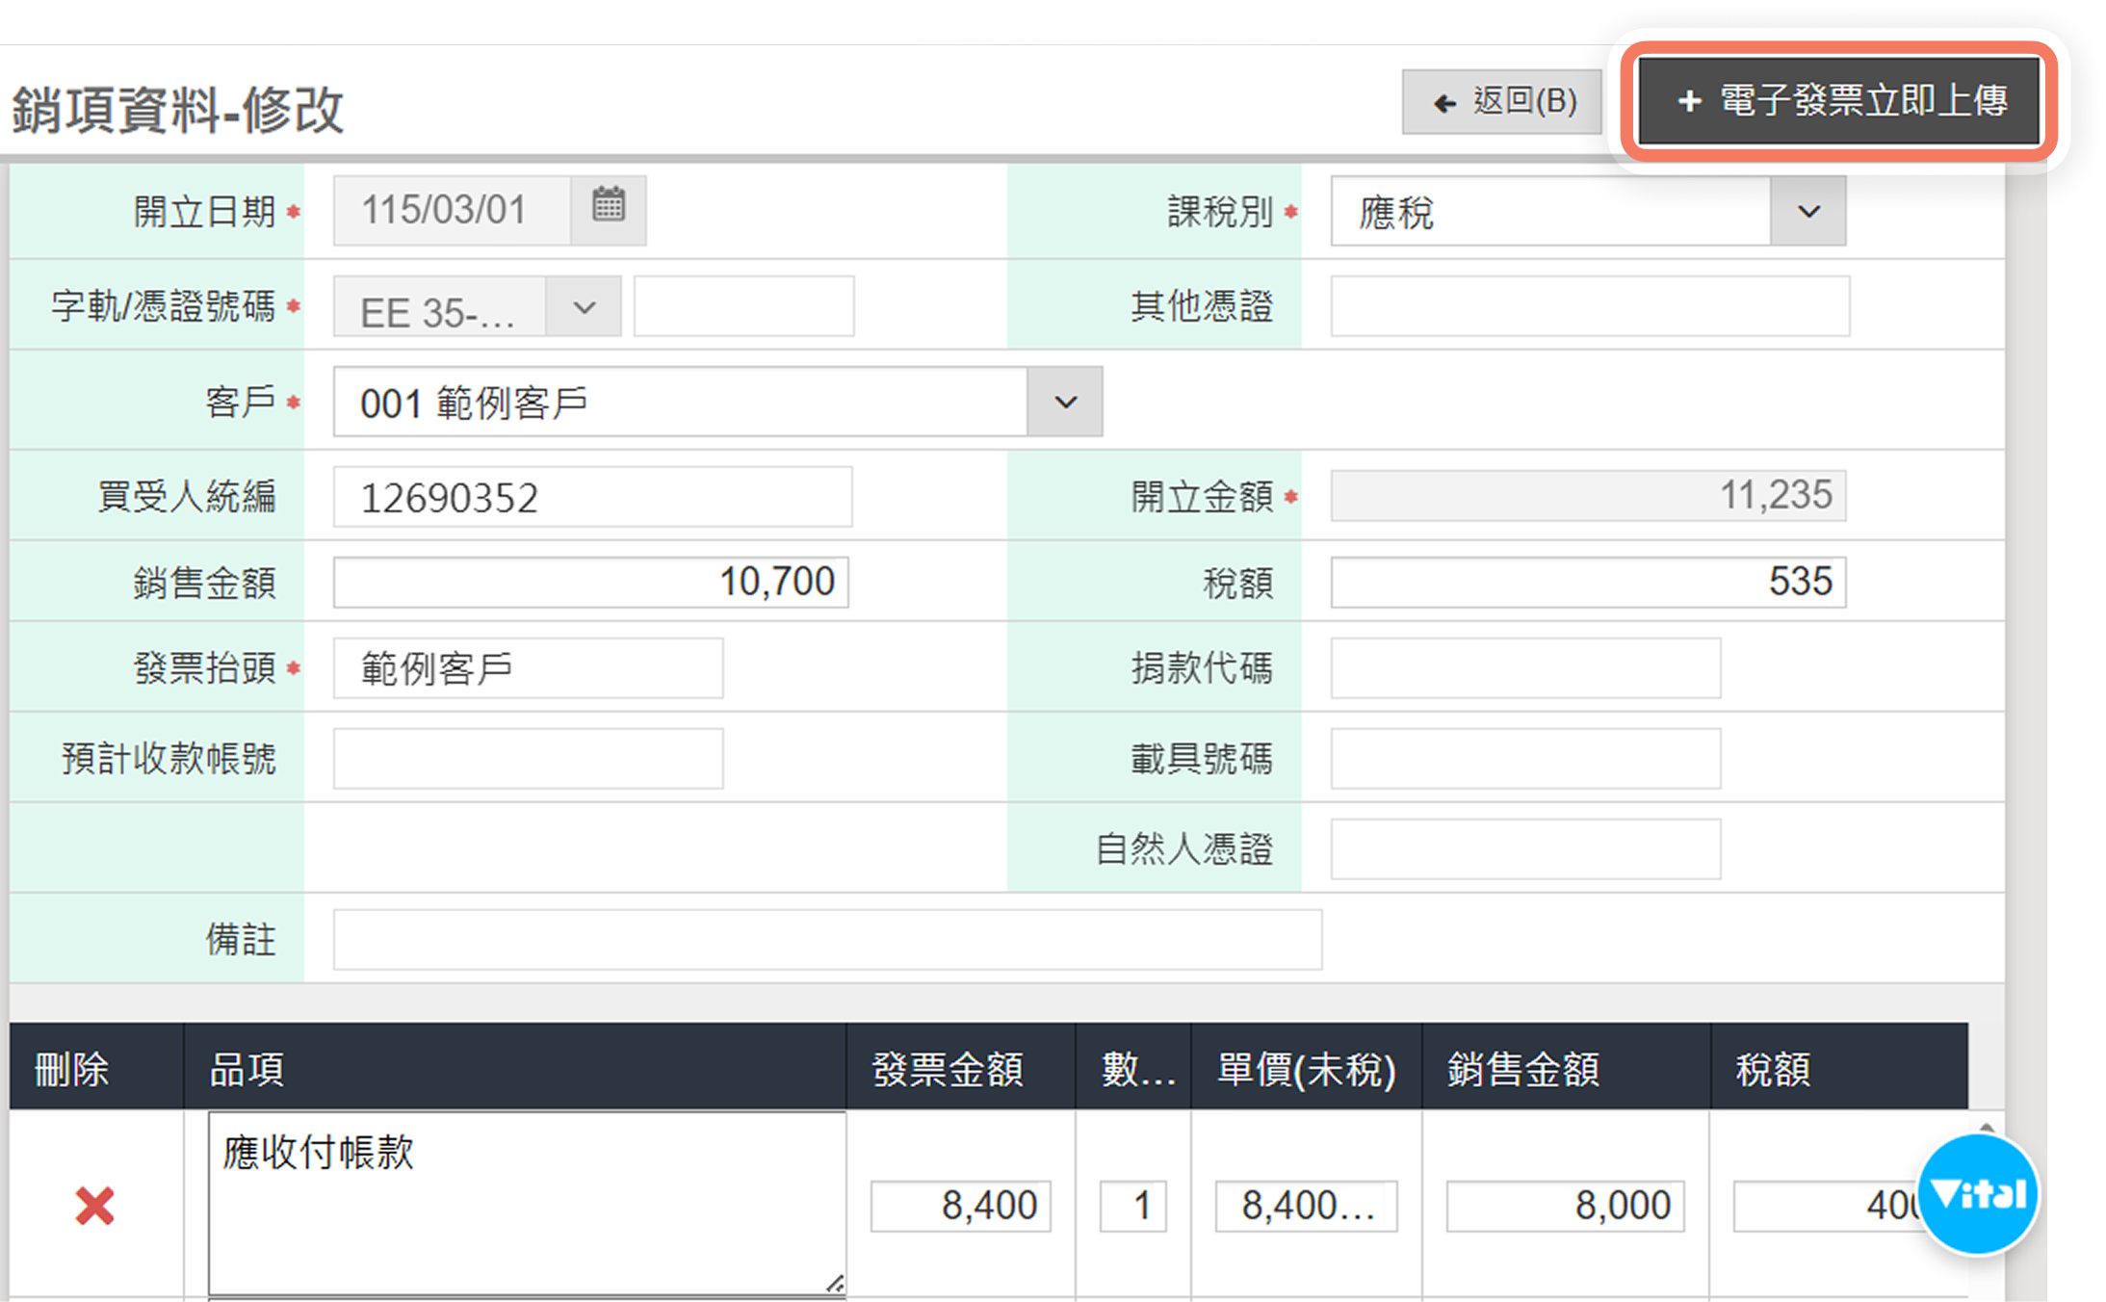Upload with 電子發票立即上傳 button
The height and width of the screenshot is (1302, 2106).
pyautogui.click(x=1839, y=101)
